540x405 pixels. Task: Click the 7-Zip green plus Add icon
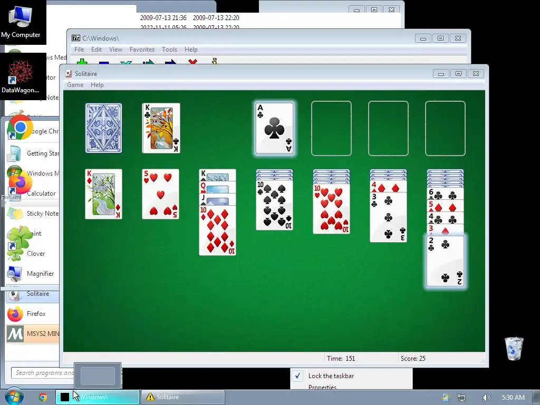pyautogui.click(x=82, y=62)
